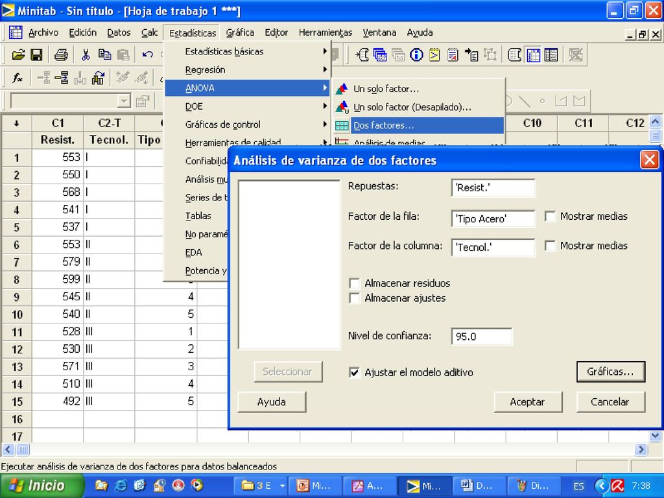Open the 3 E taskbar group dropdown arrow
The height and width of the screenshot is (498, 664).
click(283, 486)
